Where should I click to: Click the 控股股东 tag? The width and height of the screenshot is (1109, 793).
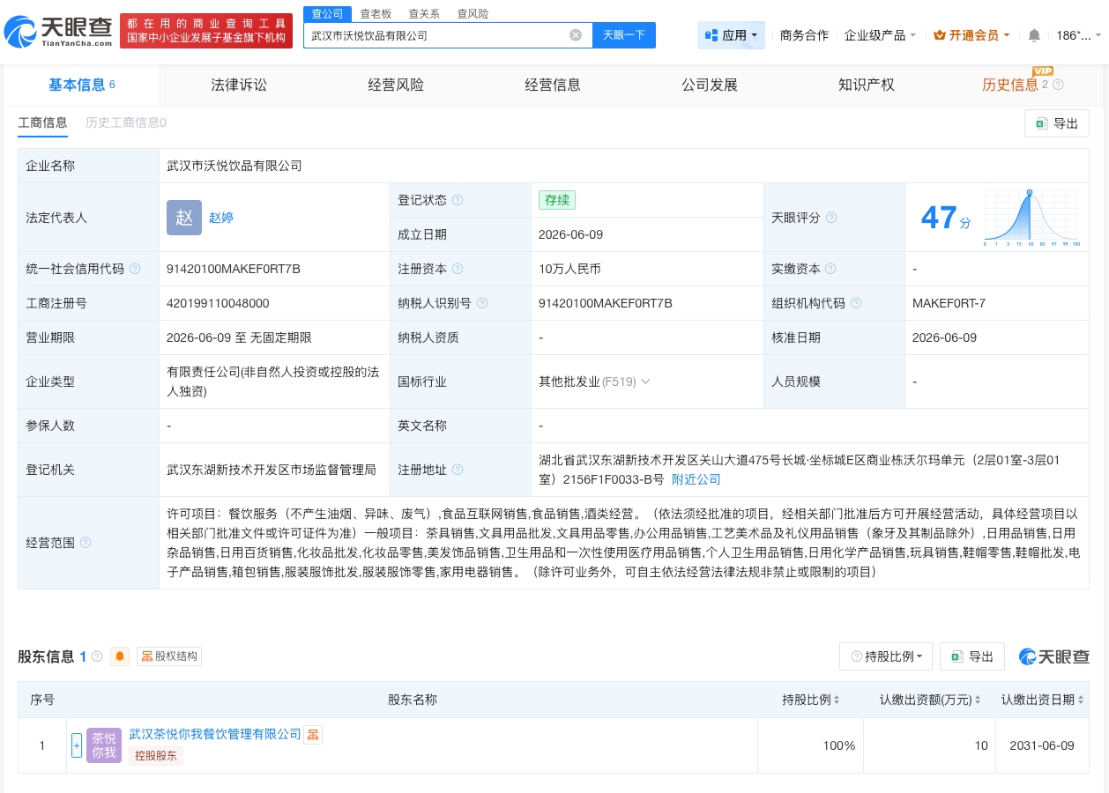[156, 755]
